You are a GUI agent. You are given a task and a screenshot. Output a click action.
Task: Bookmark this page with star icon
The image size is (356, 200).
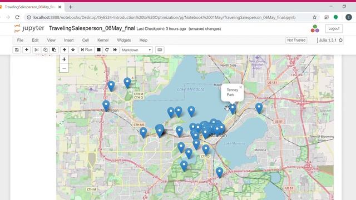point(314,17)
